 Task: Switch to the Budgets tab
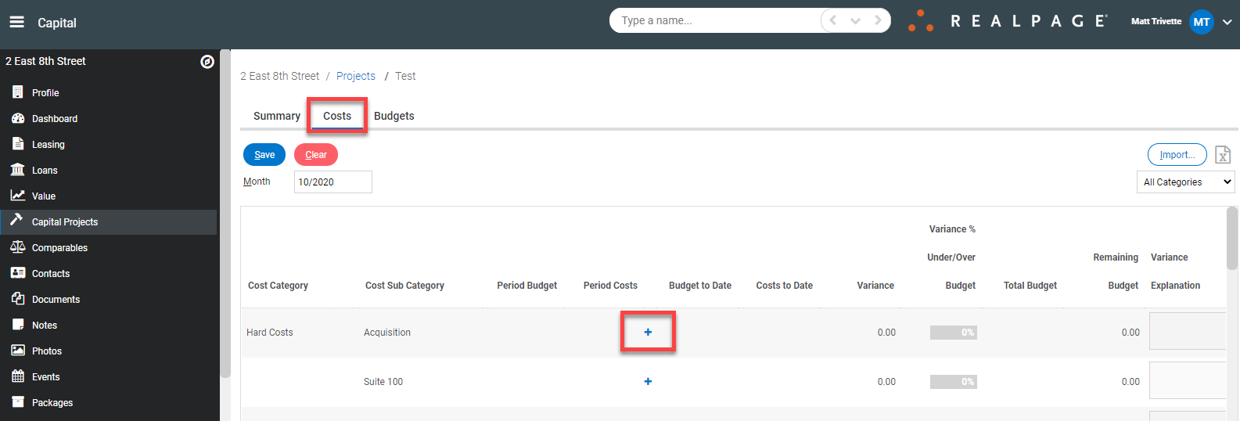(394, 116)
